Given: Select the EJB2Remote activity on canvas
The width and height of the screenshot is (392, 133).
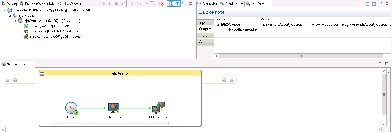Looking at the screenshot, I should [158, 110].
